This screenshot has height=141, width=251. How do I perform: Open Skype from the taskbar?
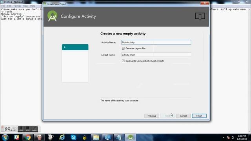(73, 137)
